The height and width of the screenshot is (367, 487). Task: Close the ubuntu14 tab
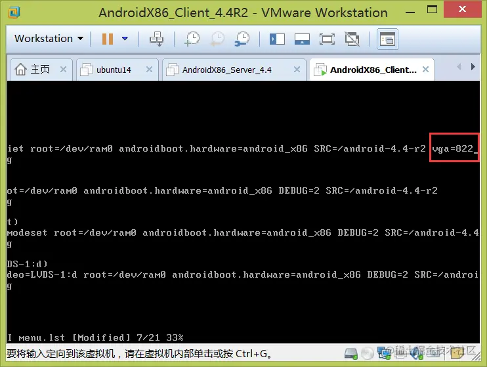pos(150,70)
